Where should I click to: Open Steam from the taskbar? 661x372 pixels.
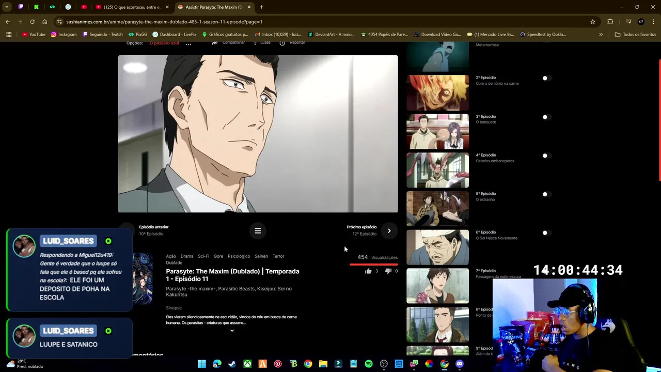point(232,364)
